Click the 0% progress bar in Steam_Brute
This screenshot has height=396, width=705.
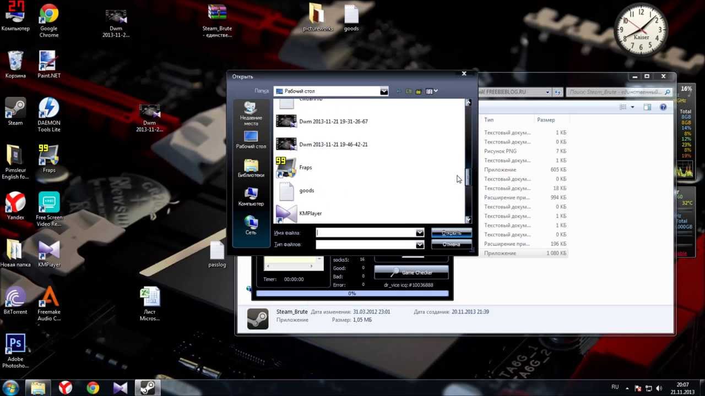tap(352, 294)
